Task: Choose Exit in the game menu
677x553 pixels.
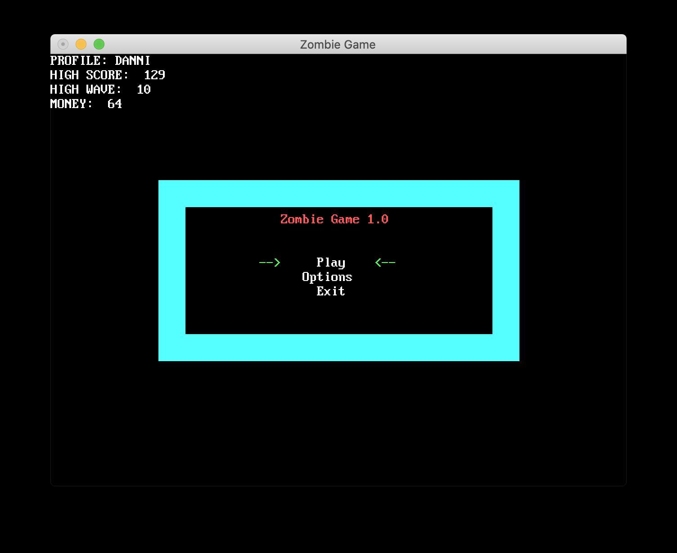Action: pyautogui.click(x=331, y=291)
